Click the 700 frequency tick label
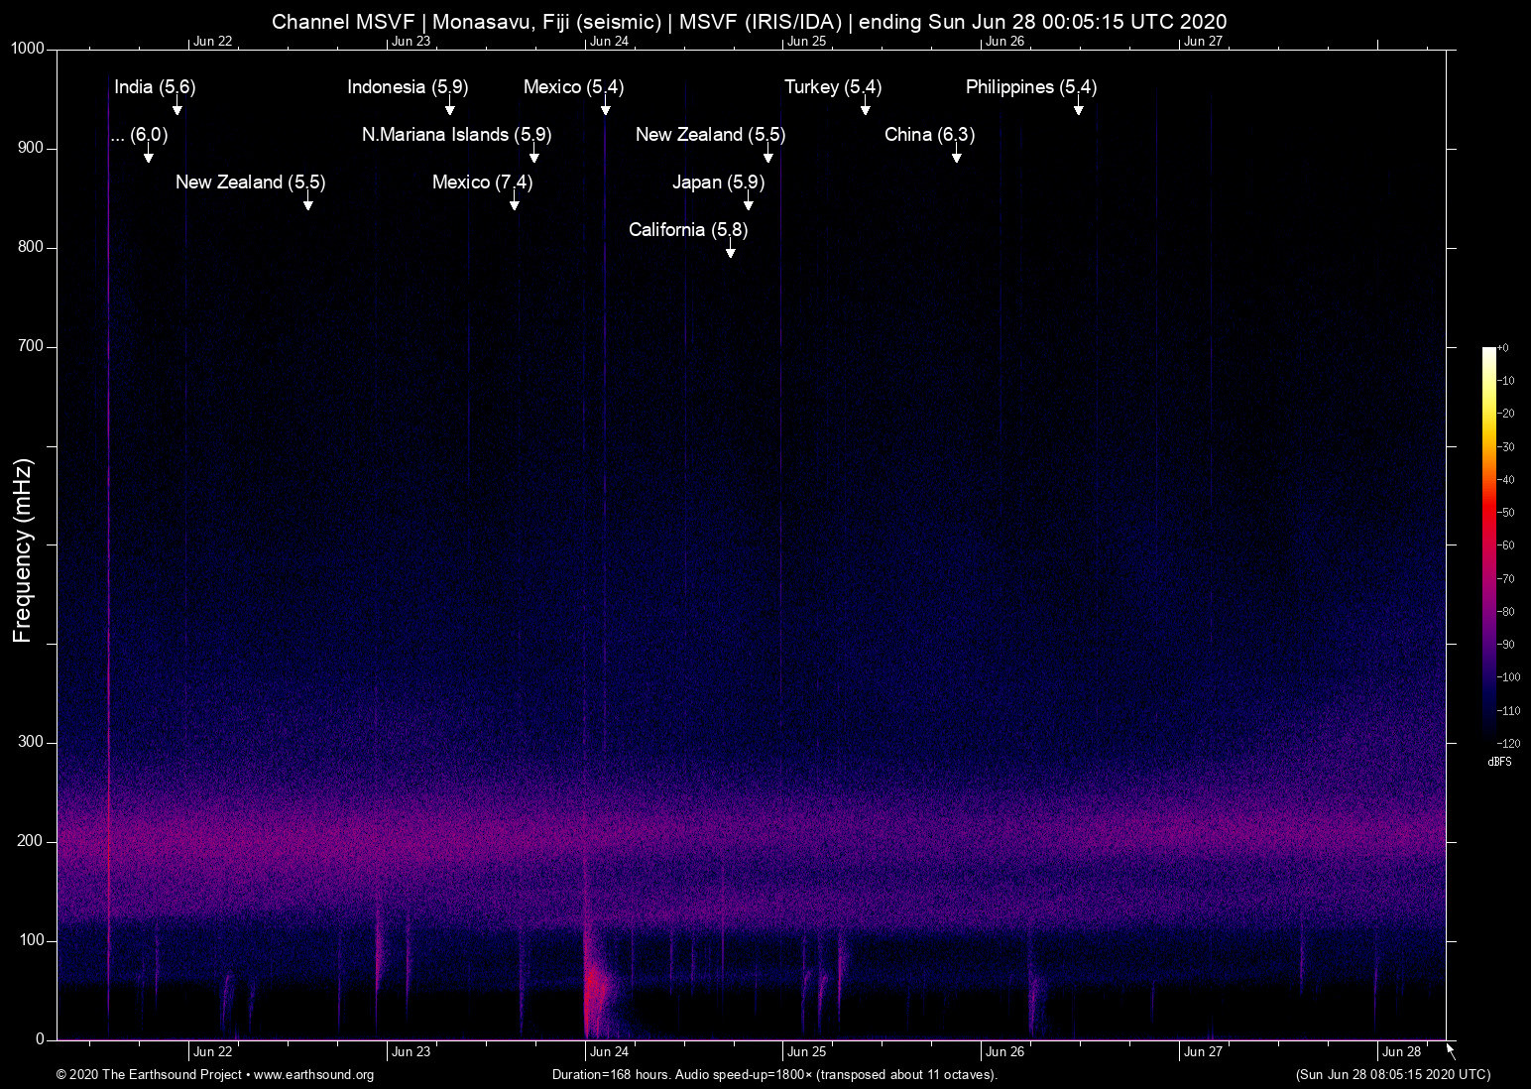The height and width of the screenshot is (1089, 1531). pos(32,346)
